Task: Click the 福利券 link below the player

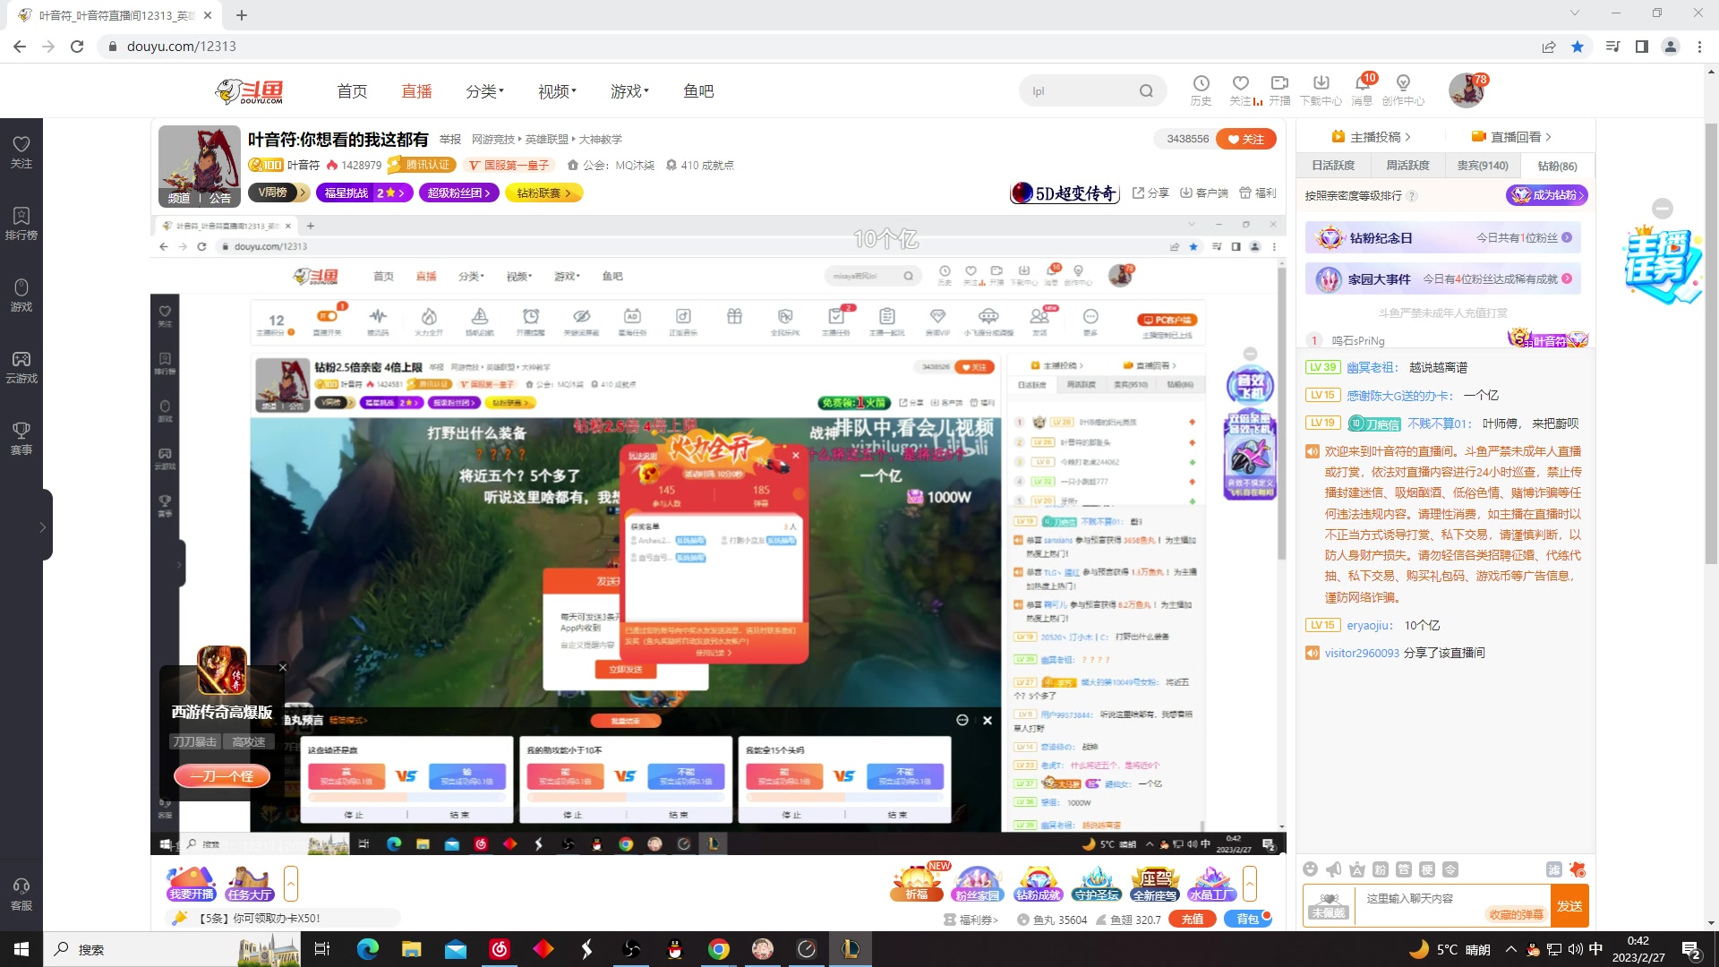Action: pyautogui.click(x=971, y=920)
